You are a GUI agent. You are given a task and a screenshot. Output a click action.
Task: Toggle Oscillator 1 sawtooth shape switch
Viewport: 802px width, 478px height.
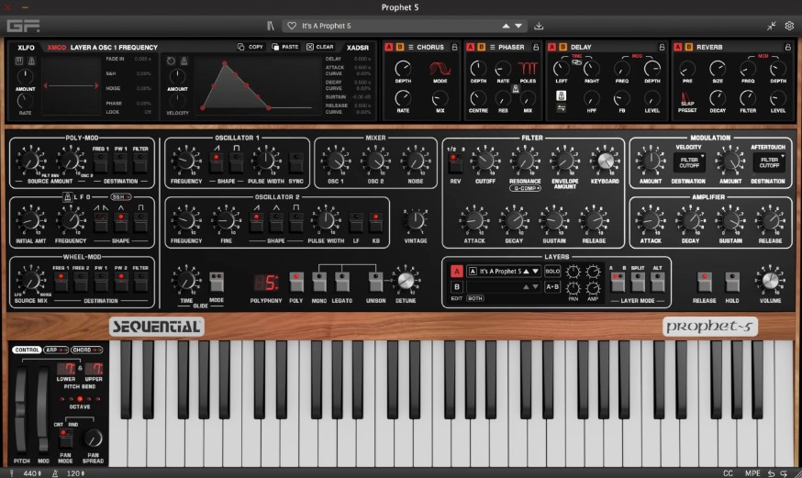click(217, 162)
